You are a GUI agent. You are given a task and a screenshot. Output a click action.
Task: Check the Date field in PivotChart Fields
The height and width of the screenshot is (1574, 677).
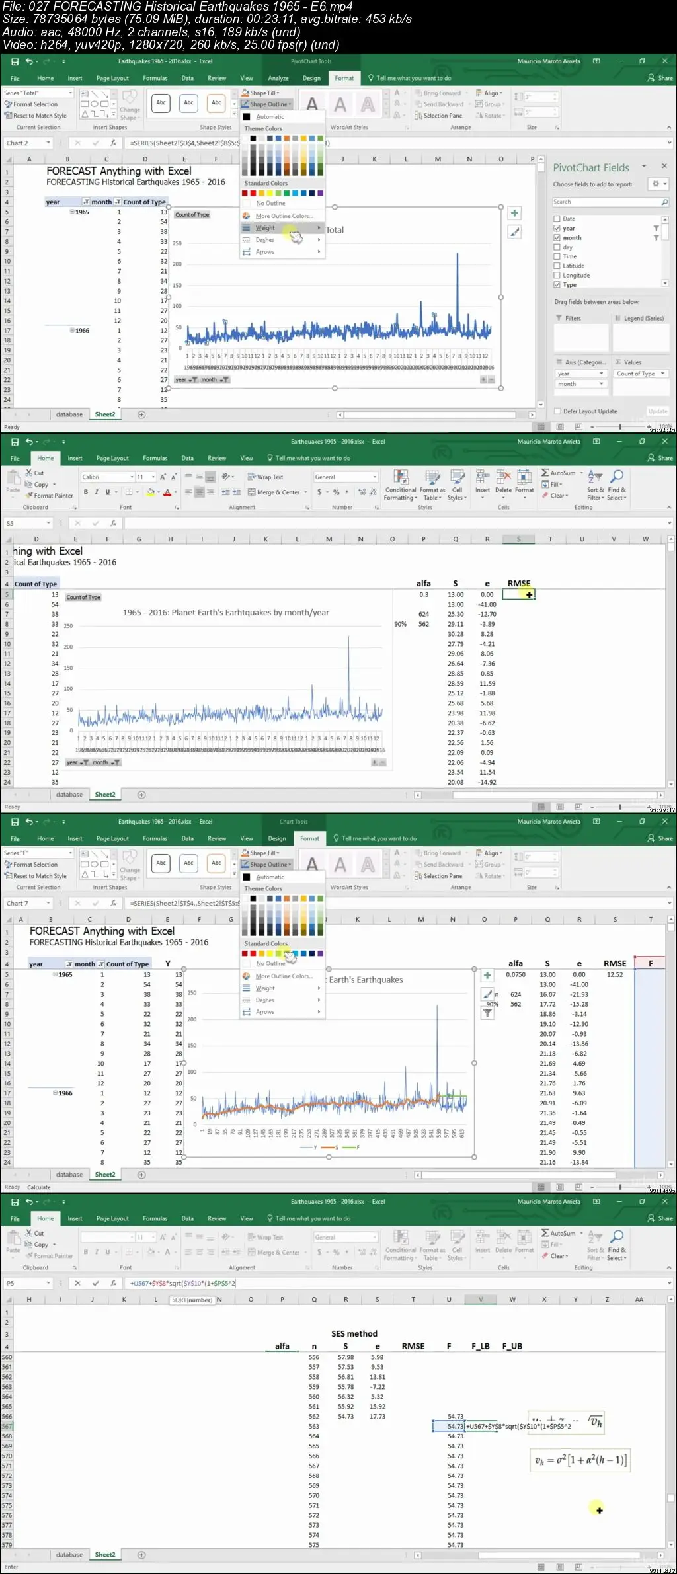[557, 219]
